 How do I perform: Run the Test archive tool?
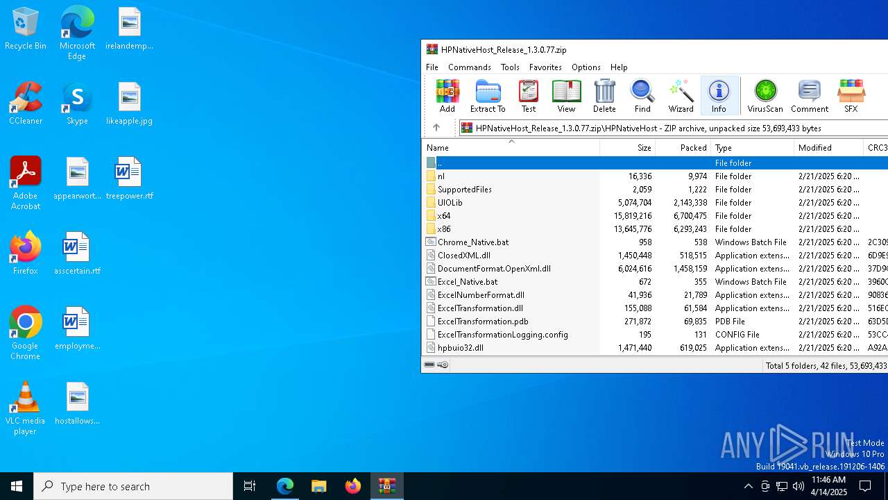529,96
